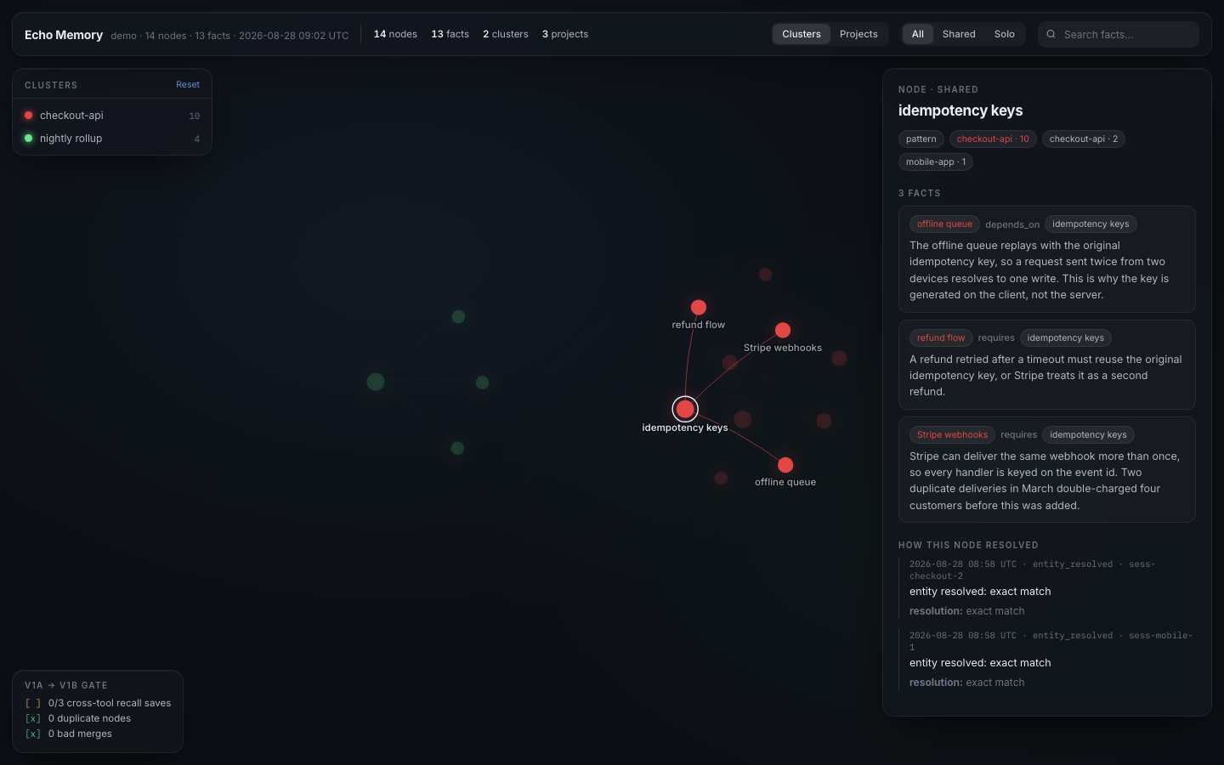Viewport: 1224px width, 765px height.
Task: Click the 'idempotency keys' panel heading
Action: tap(960, 110)
